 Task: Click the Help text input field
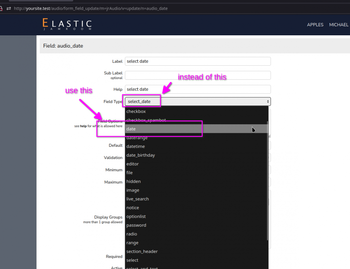click(x=198, y=89)
